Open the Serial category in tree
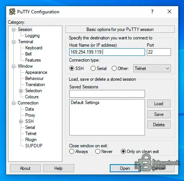184x181 pixels. point(30,127)
